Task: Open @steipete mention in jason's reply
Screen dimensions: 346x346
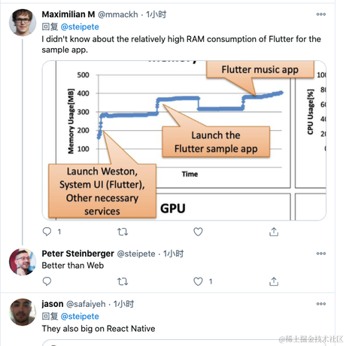Action: (x=80, y=316)
